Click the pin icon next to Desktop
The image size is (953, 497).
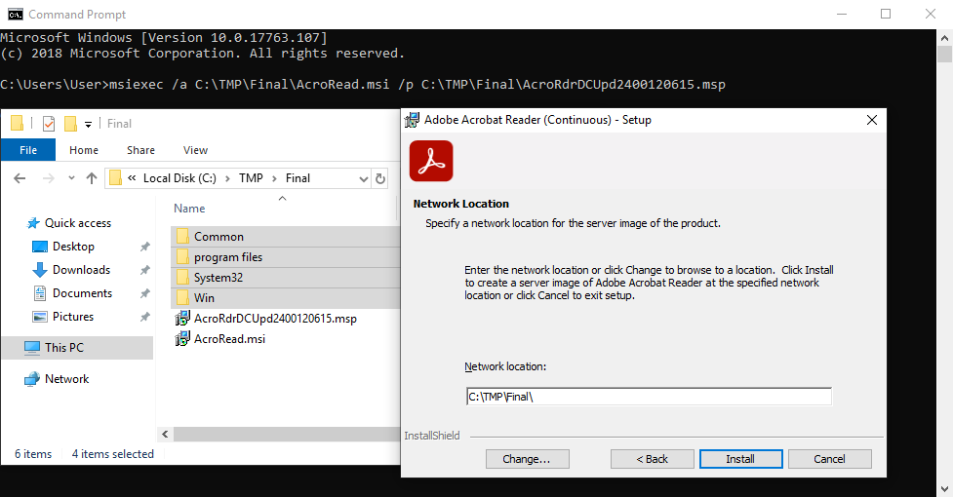(x=144, y=247)
